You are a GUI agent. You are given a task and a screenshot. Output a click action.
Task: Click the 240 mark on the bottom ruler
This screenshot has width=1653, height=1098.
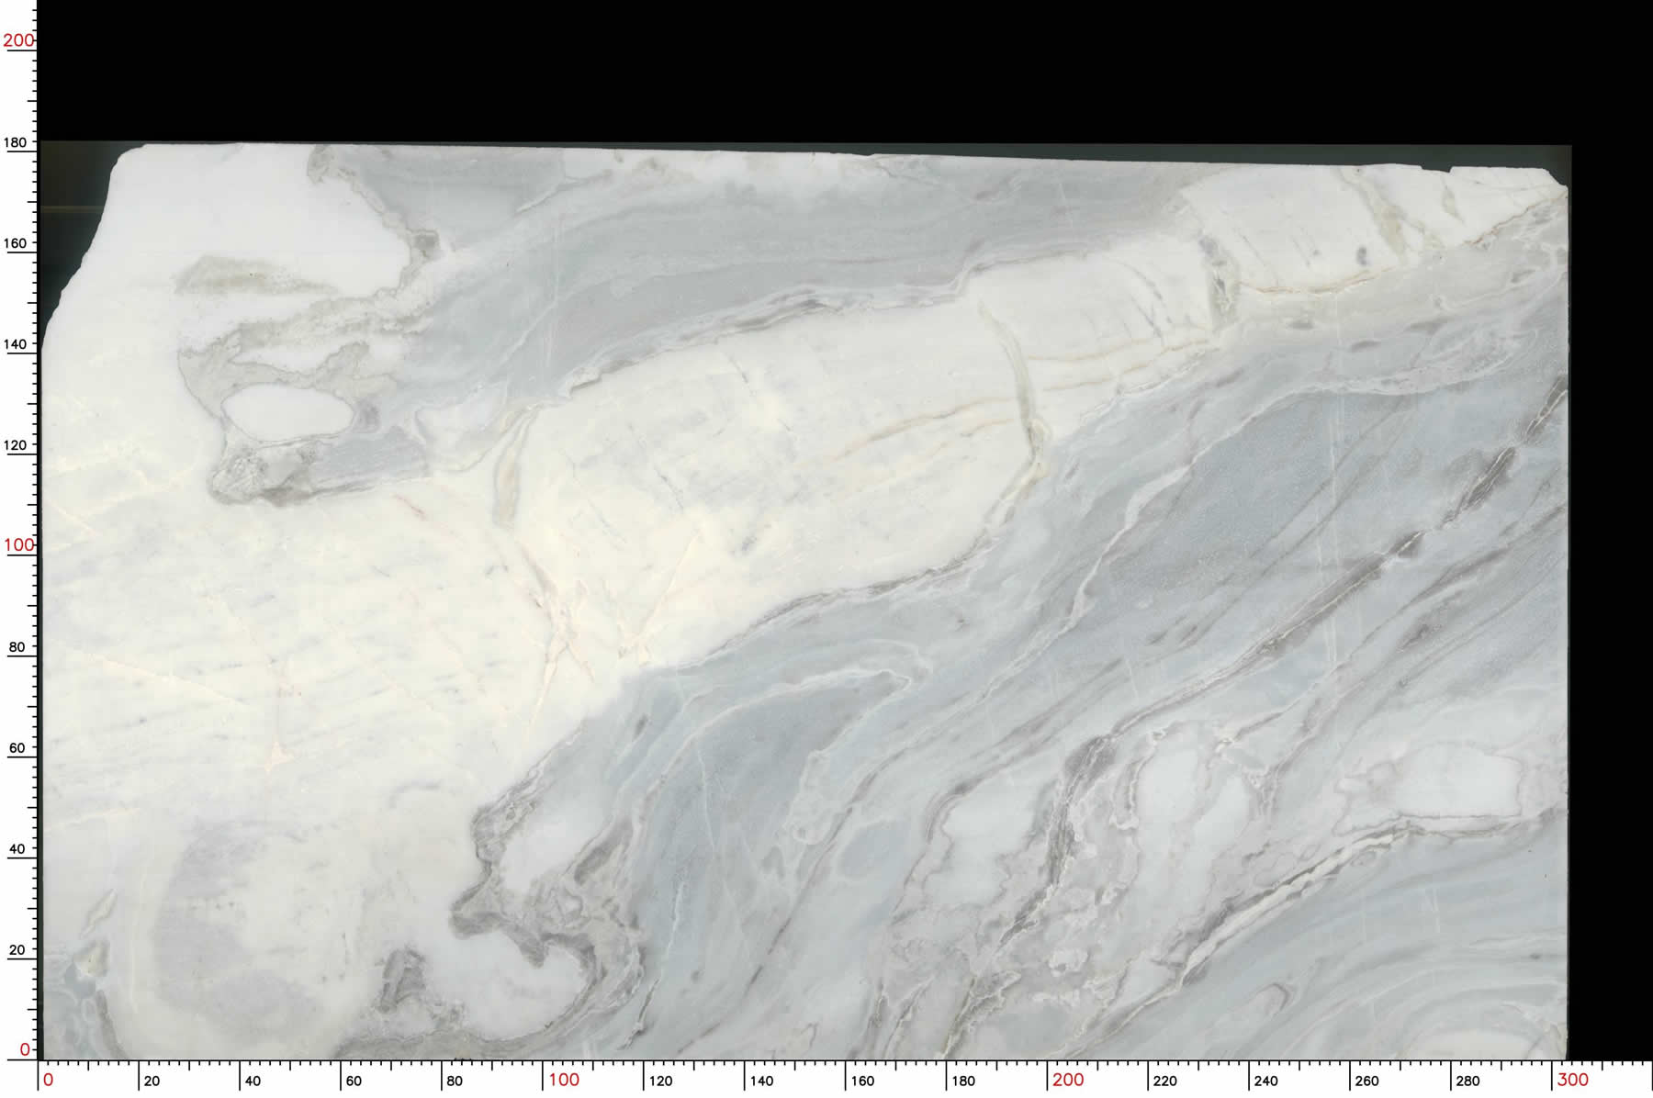click(1265, 1081)
